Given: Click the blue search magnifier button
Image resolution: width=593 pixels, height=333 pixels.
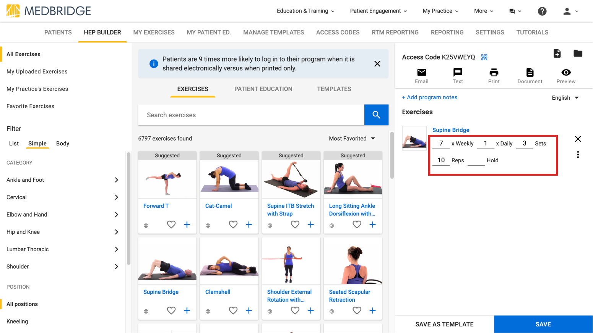Looking at the screenshot, I should click(x=376, y=115).
